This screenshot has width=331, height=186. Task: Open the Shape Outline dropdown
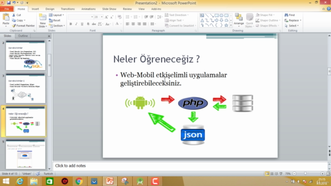(x=268, y=21)
